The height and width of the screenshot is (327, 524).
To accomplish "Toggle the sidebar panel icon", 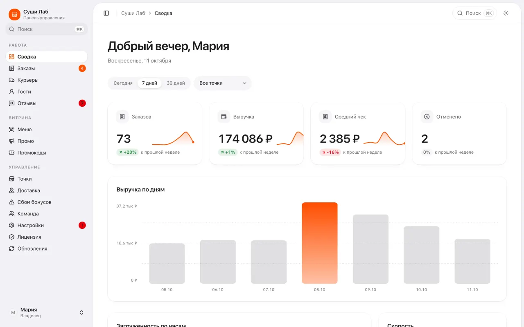I will pyautogui.click(x=106, y=13).
